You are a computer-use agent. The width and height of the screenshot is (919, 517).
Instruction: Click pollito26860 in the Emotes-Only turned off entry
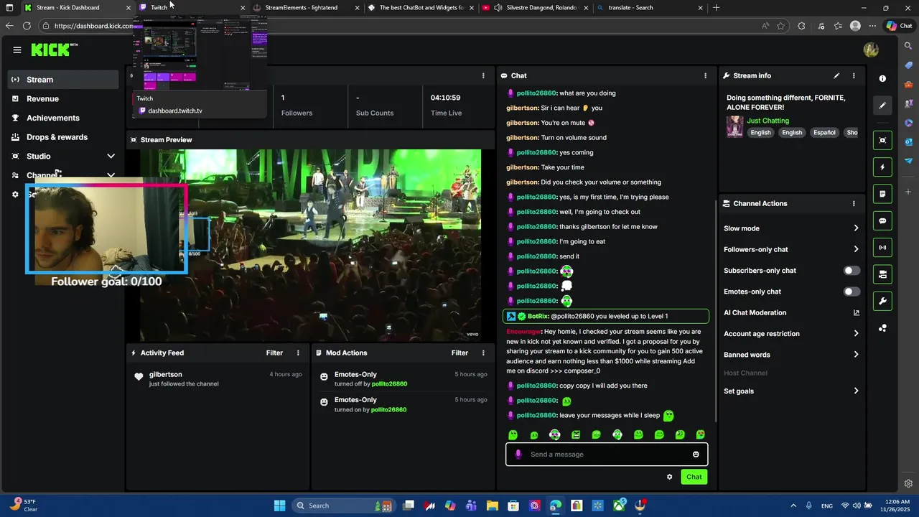[x=389, y=384]
